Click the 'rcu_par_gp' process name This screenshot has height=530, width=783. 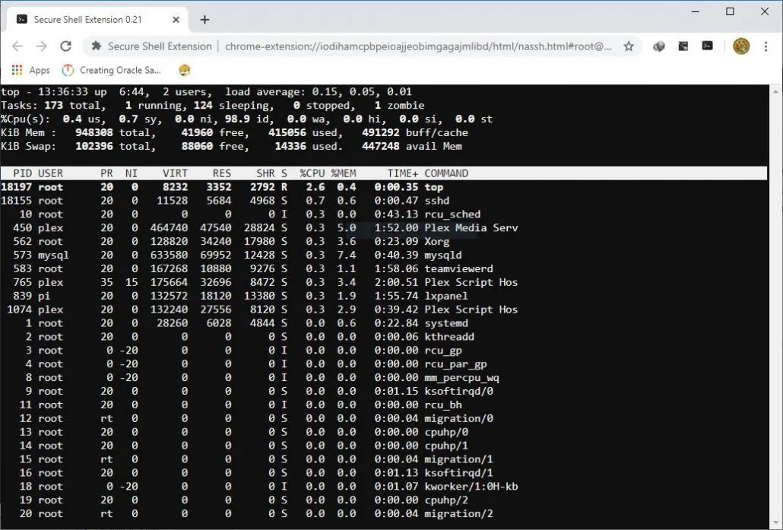[x=455, y=364]
